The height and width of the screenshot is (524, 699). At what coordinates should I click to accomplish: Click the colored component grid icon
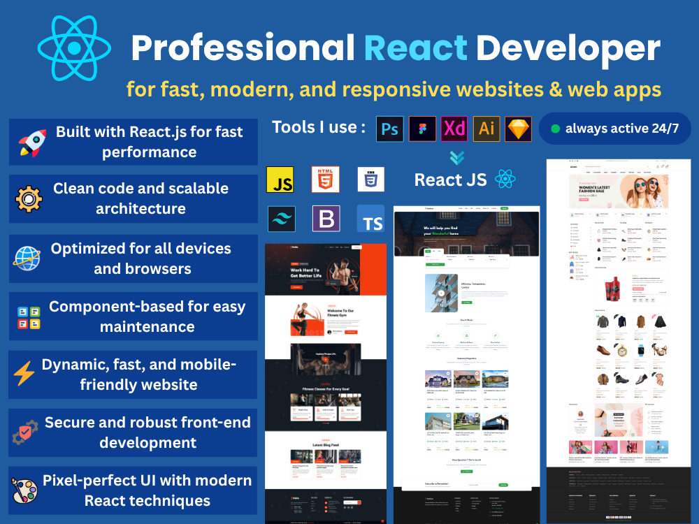coord(29,317)
